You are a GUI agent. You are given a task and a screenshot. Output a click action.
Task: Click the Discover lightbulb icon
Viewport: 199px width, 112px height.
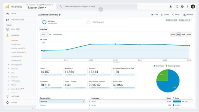click(x=8, y=96)
